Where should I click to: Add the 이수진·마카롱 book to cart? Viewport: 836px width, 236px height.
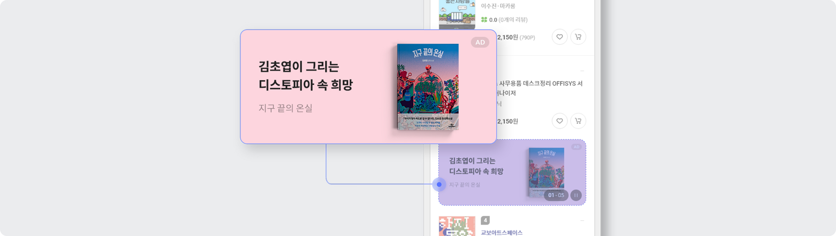point(578,37)
